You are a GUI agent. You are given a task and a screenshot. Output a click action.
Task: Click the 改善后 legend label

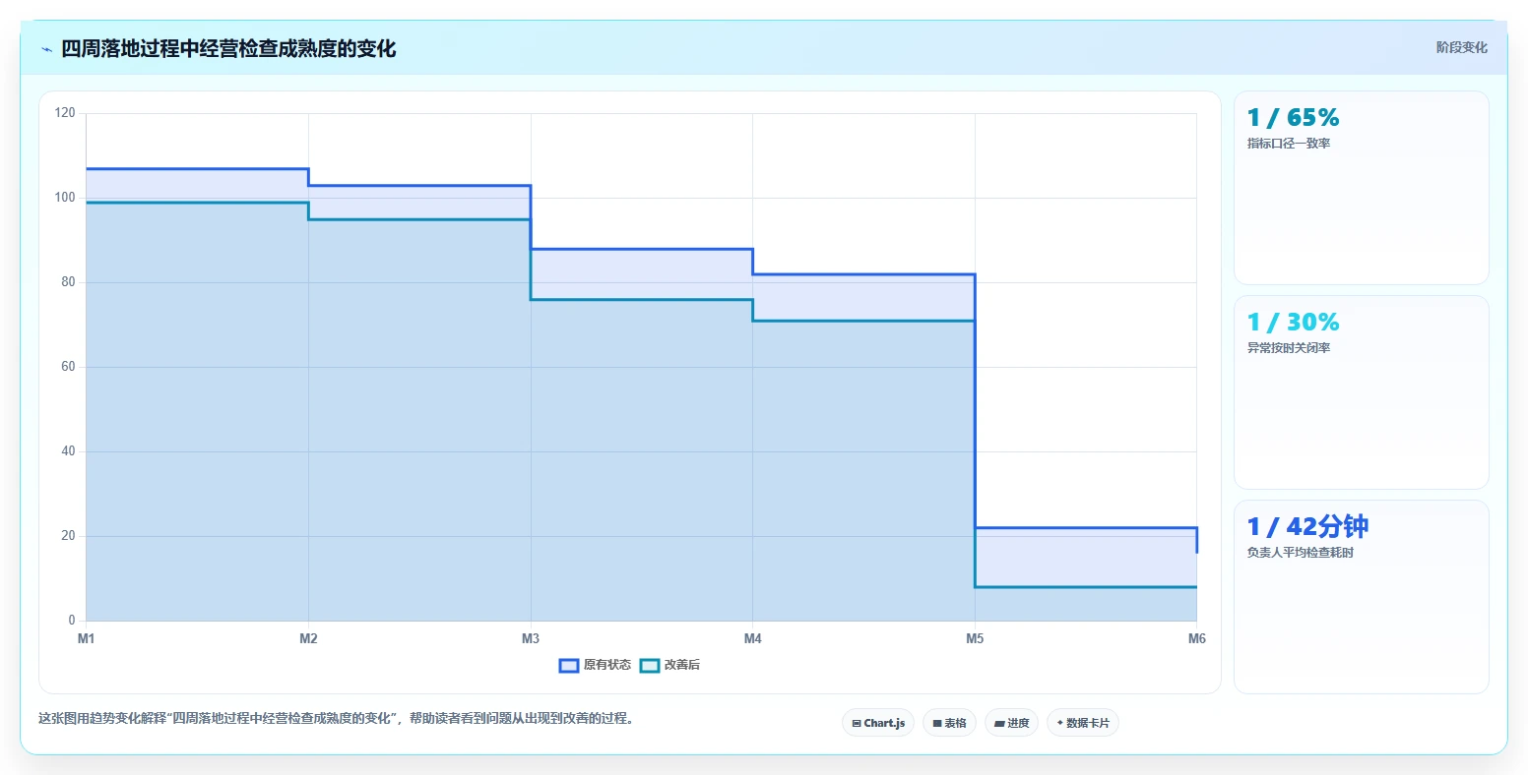682,666
